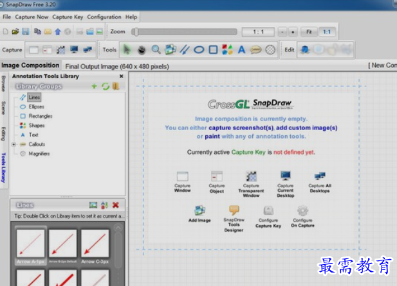Save using the floppy disk icon
The image size is (397, 286).
coord(26,31)
